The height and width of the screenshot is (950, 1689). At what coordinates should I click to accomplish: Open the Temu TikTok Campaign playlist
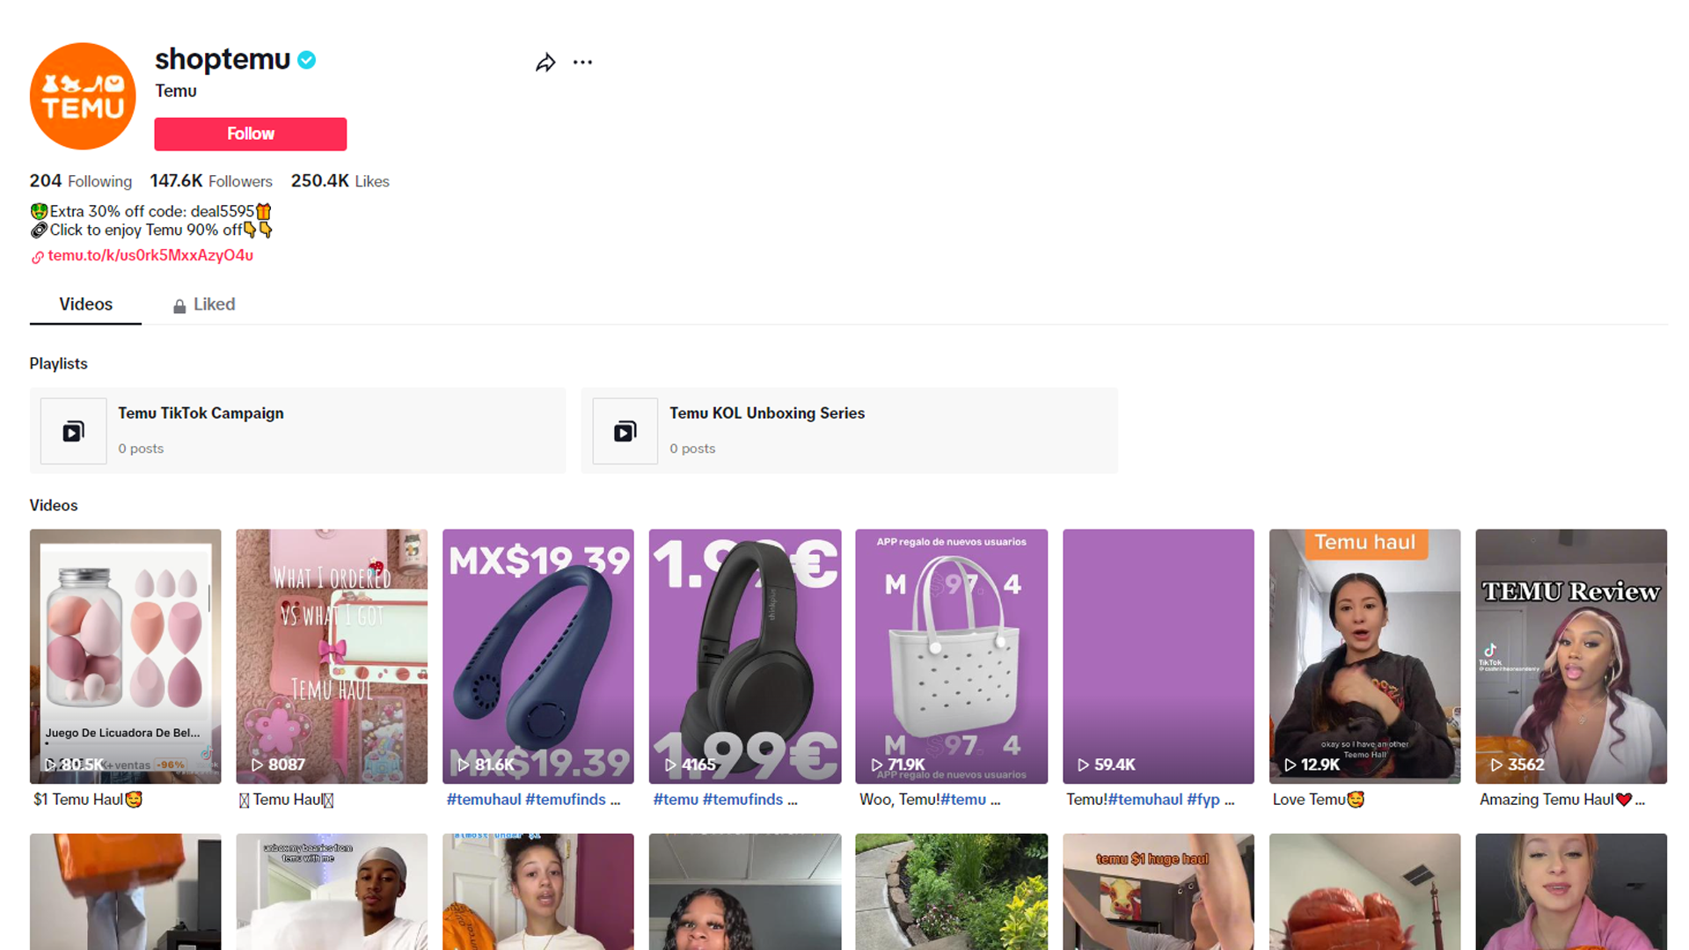point(201,413)
